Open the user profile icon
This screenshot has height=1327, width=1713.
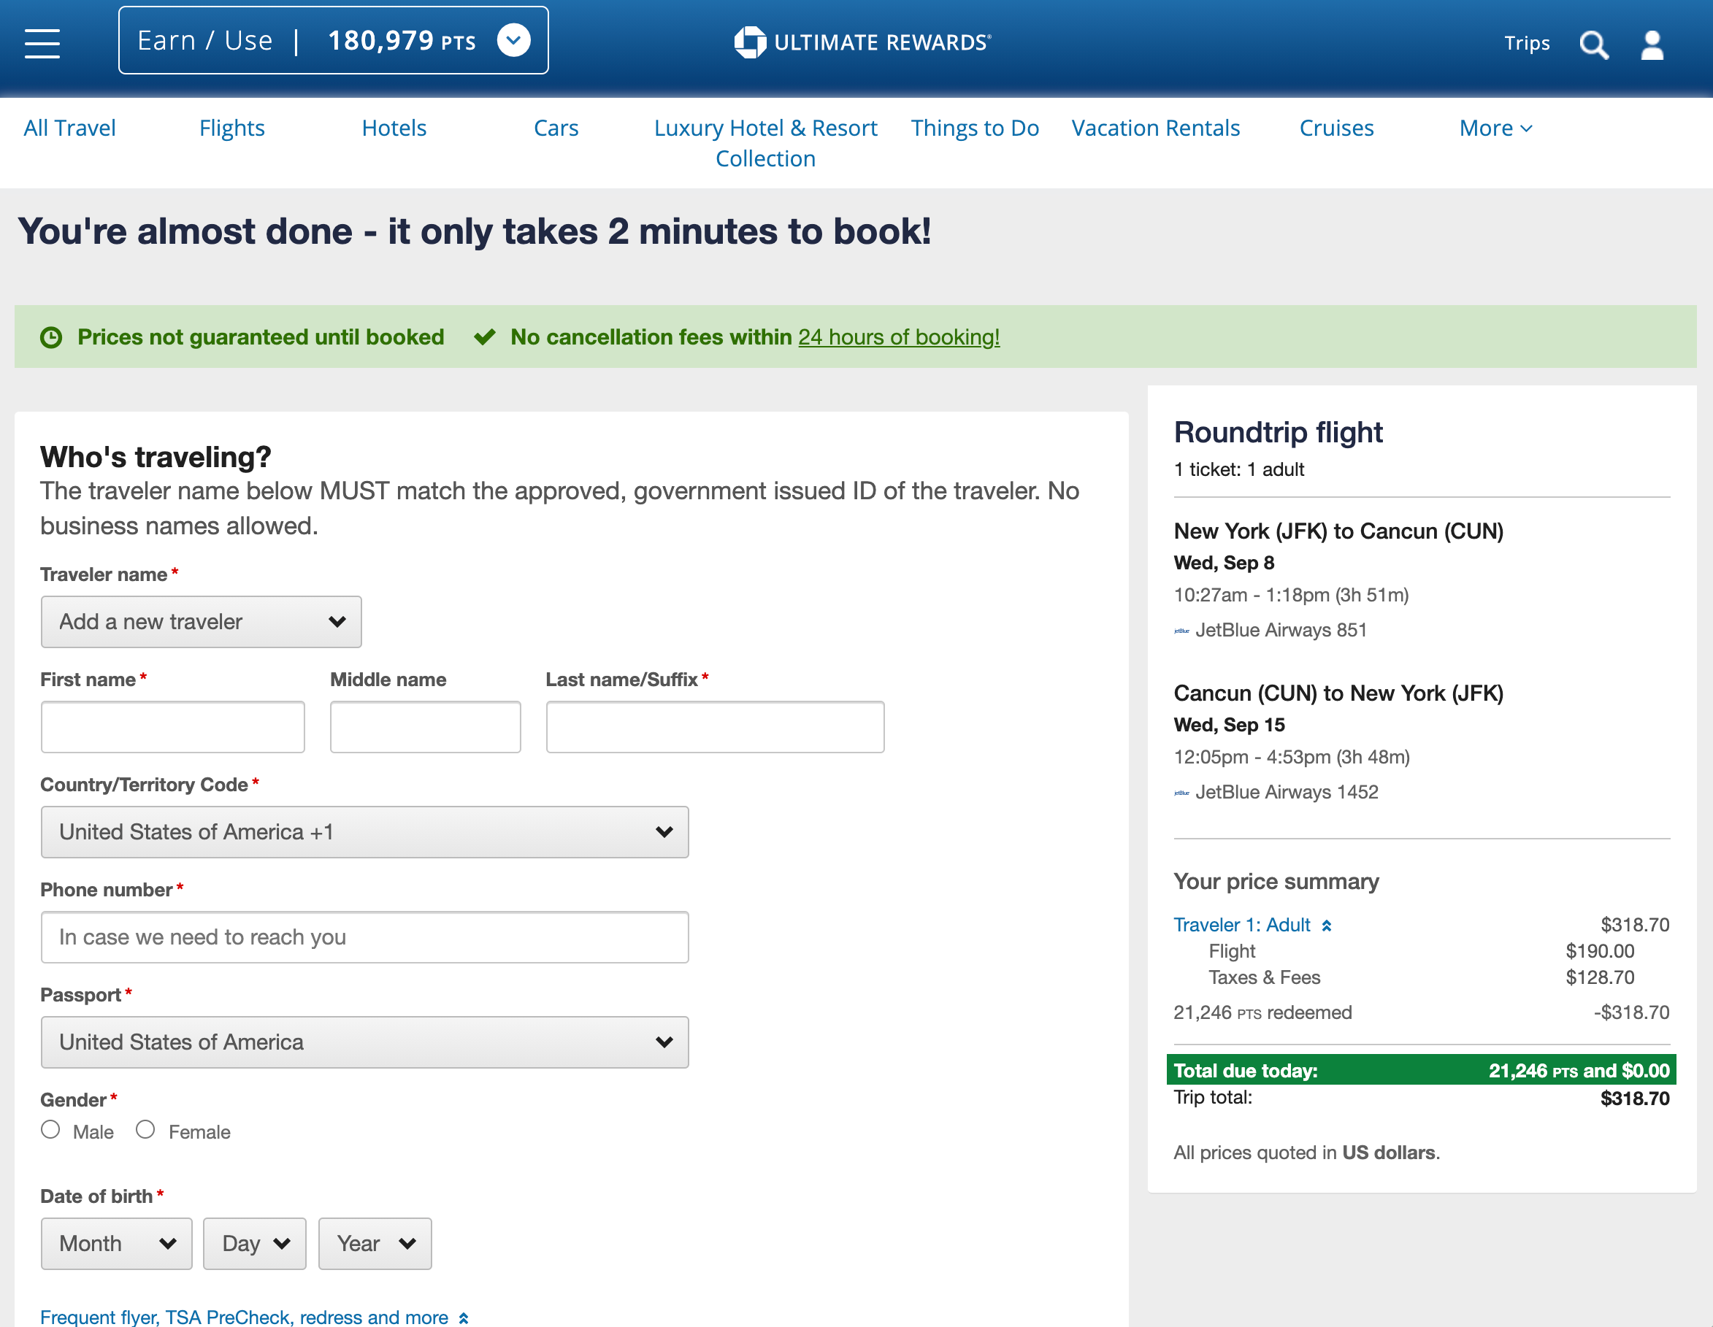click(1652, 45)
